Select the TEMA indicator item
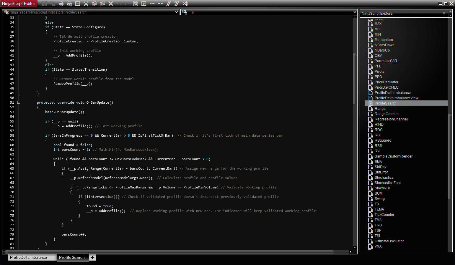 [x=379, y=209]
